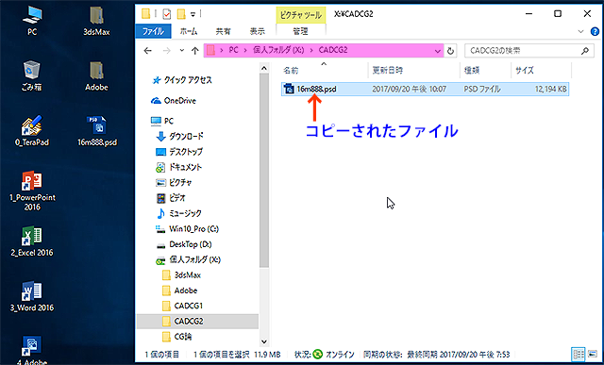Select the Adobe desktop folder icon

tap(96, 76)
